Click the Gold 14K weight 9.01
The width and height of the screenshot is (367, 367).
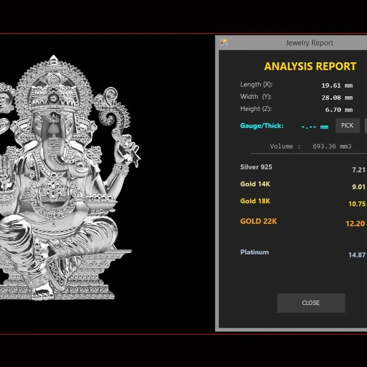point(359,187)
